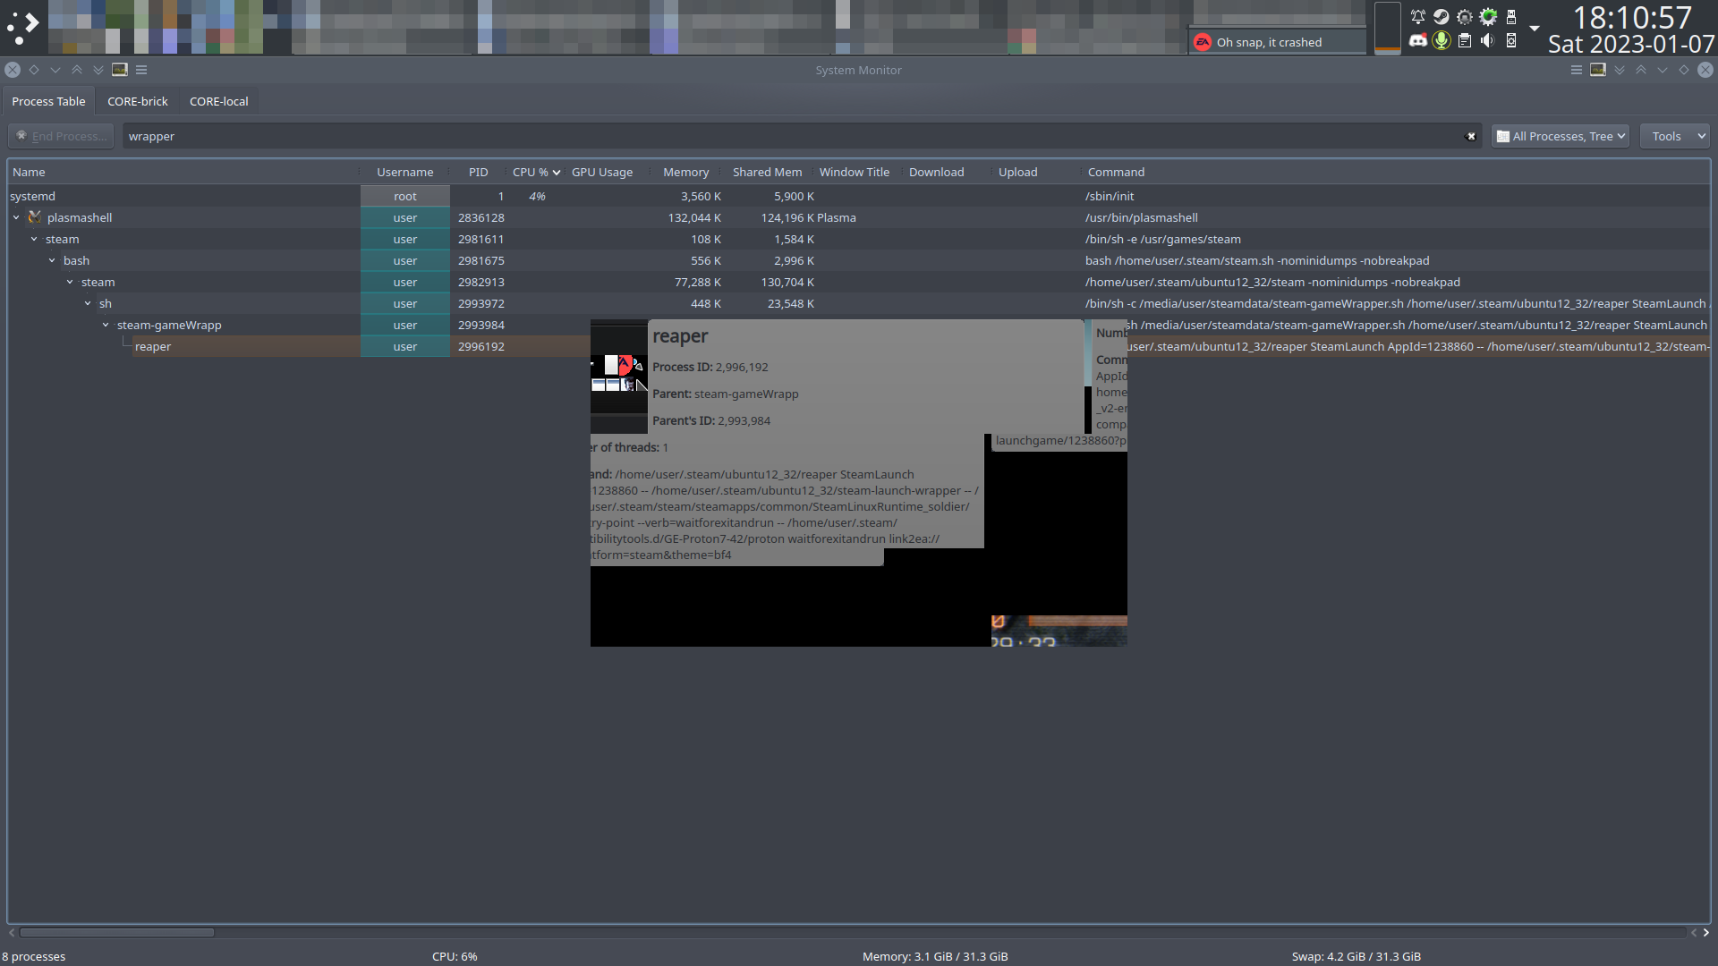Open the removable devices tray icon
This screenshot has width=1718, height=966.
pos(1511,16)
